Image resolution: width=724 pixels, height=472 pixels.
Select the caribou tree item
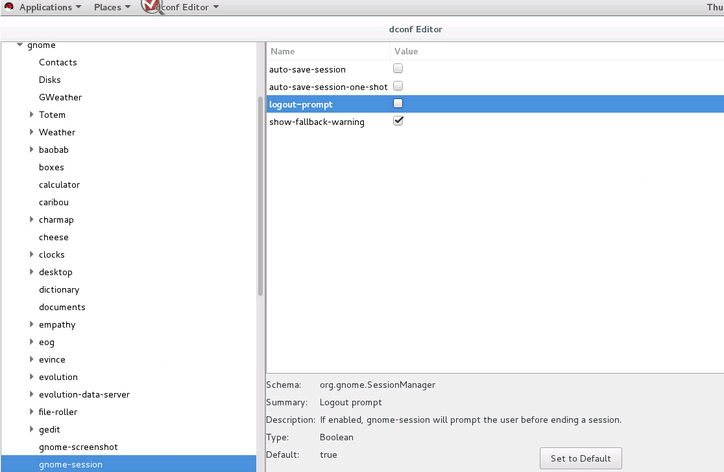click(53, 202)
